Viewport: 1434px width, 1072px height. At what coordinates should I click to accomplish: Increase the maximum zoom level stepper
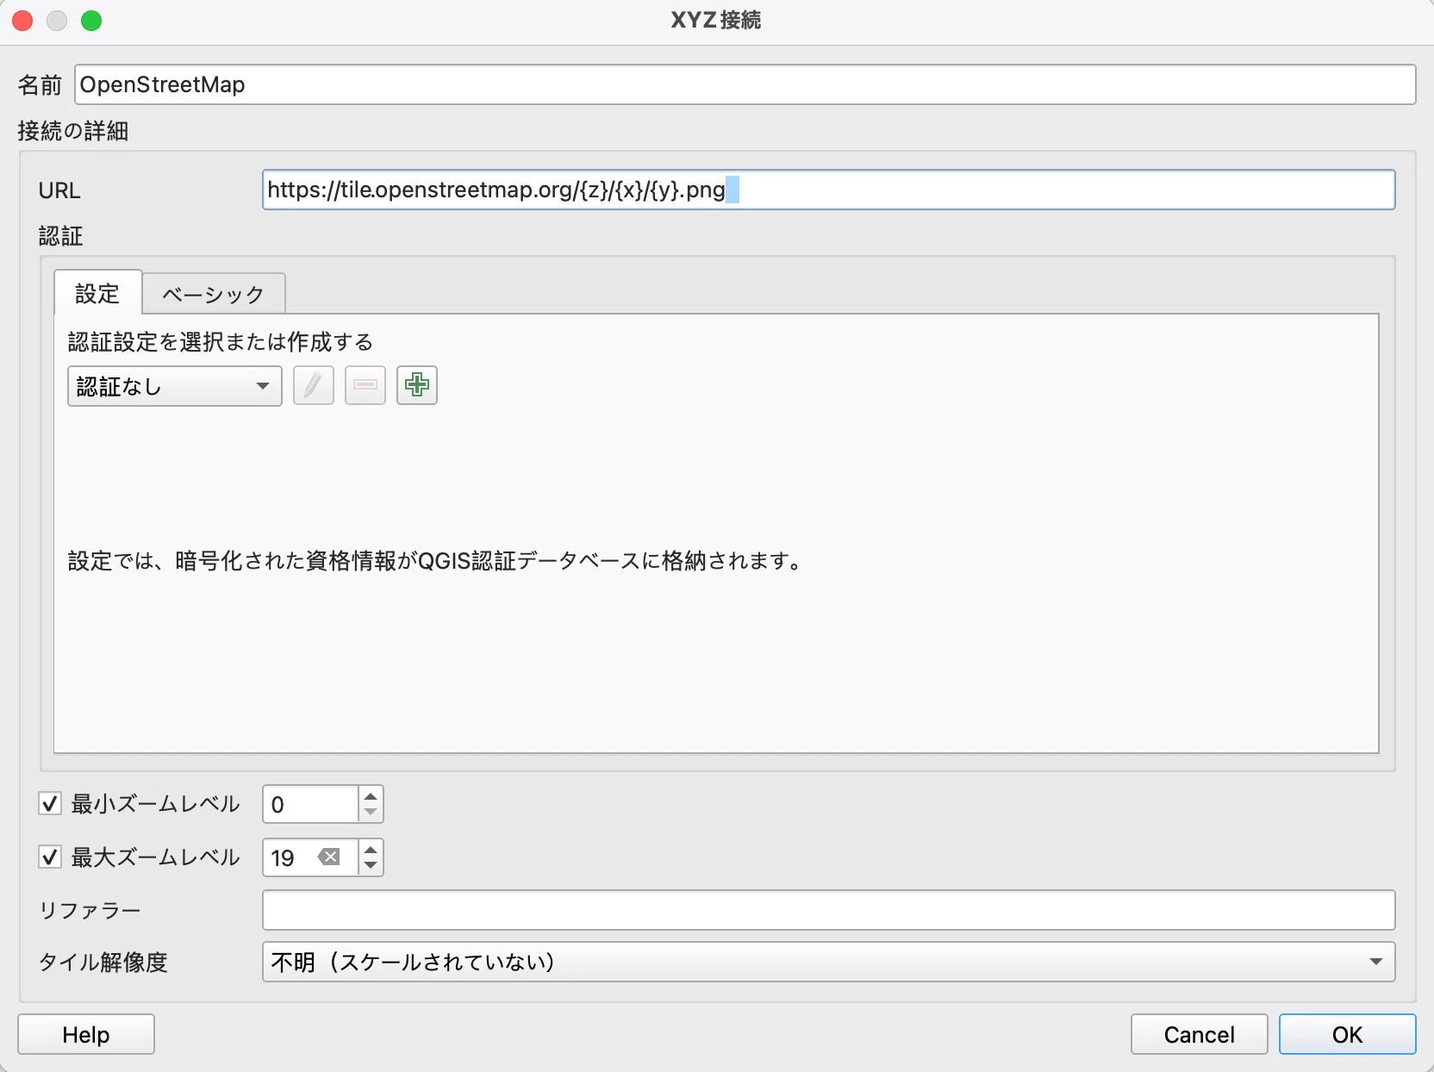click(x=371, y=850)
